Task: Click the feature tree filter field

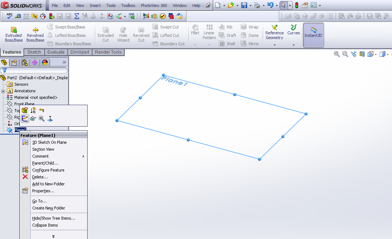Action: [34, 70]
